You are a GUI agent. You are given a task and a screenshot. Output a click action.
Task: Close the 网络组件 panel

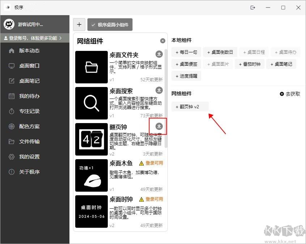pyautogui.click(x=162, y=40)
